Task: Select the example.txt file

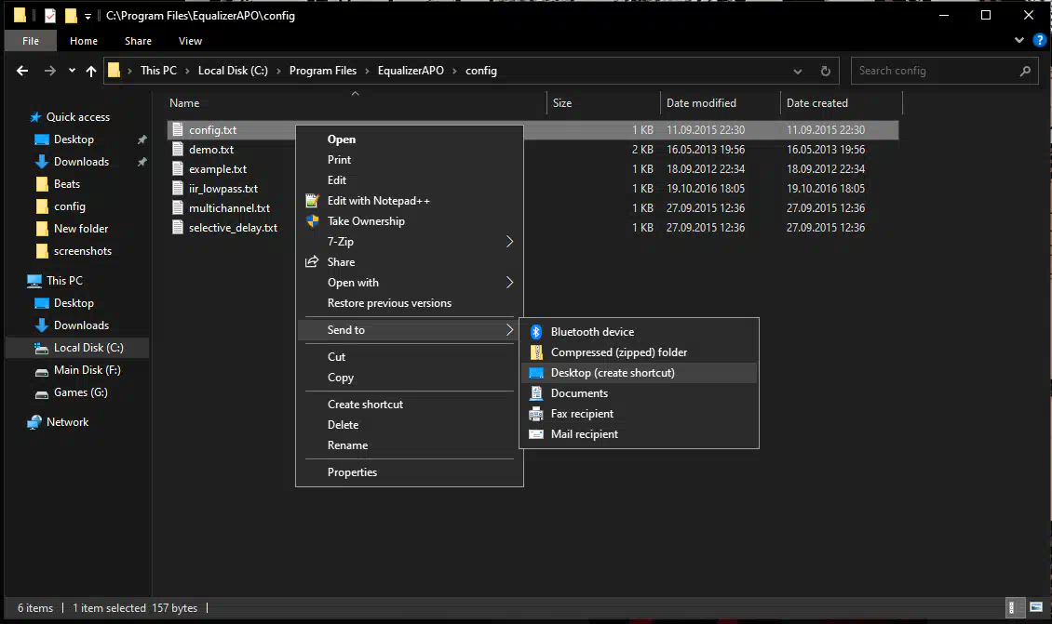Action: coord(533,169)
